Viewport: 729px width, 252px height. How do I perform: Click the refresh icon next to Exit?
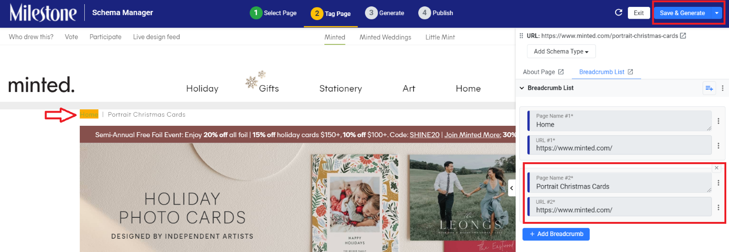point(618,13)
